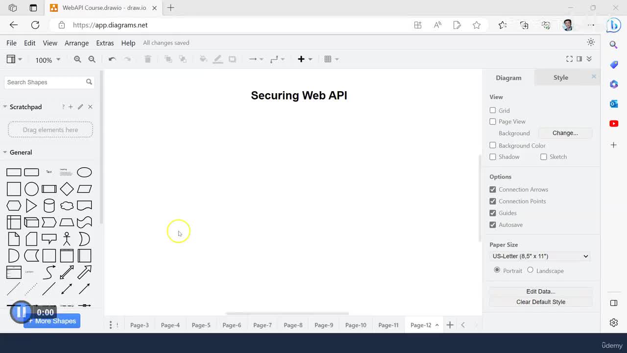This screenshot has height=353, width=627.
Task: Open the line color pencil tool
Action: coord(218,59)
